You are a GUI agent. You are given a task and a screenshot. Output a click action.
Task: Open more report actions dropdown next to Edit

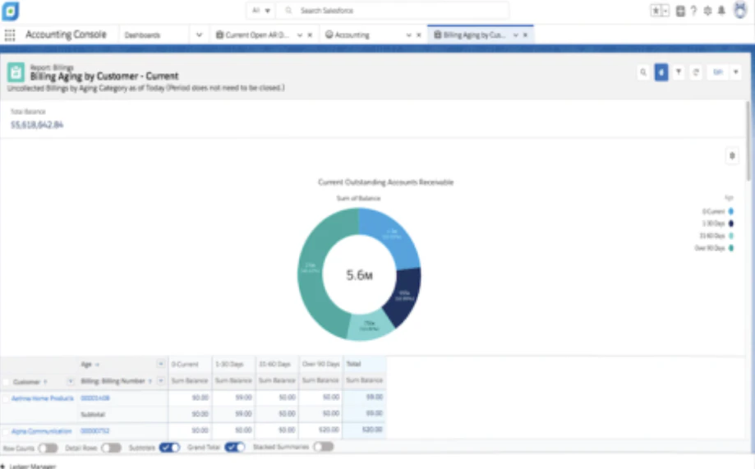[x=736, y=72]
